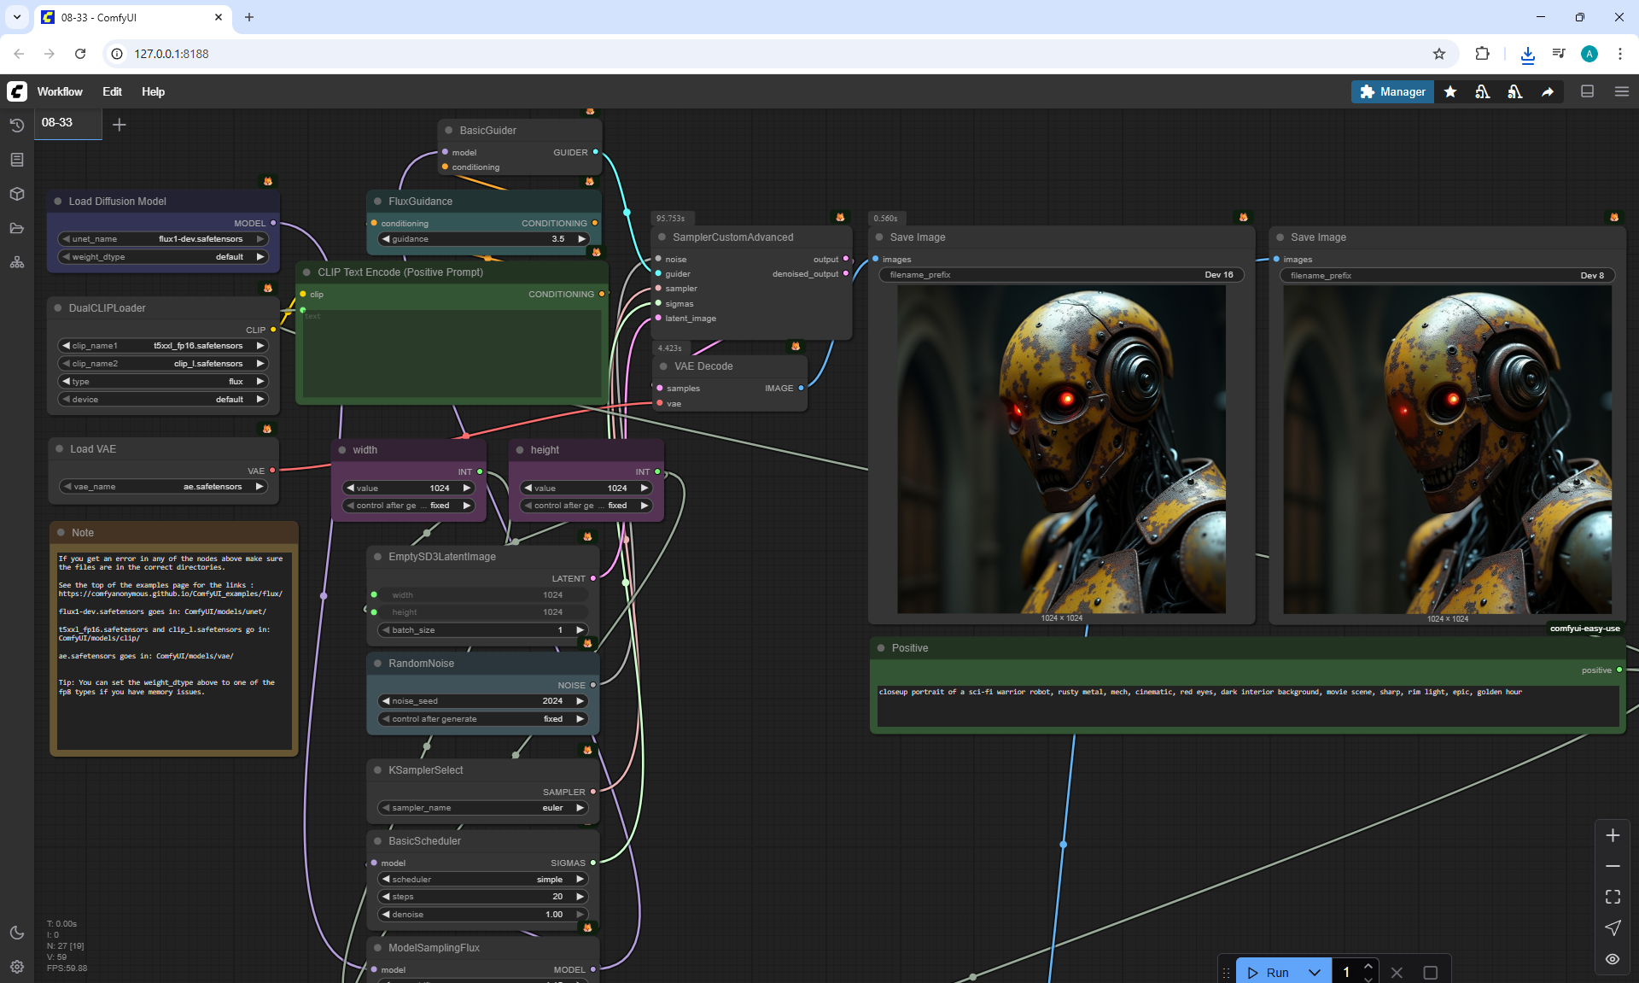Open the queue history sidebar icon
The height and width of the screenshot is (983, 1639).
(x=17, y=126)
